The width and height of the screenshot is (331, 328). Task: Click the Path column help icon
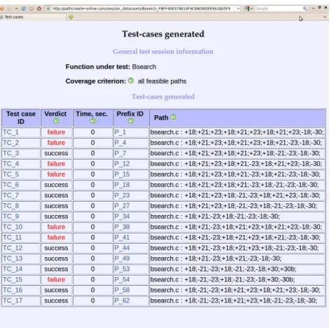(173, 117)
